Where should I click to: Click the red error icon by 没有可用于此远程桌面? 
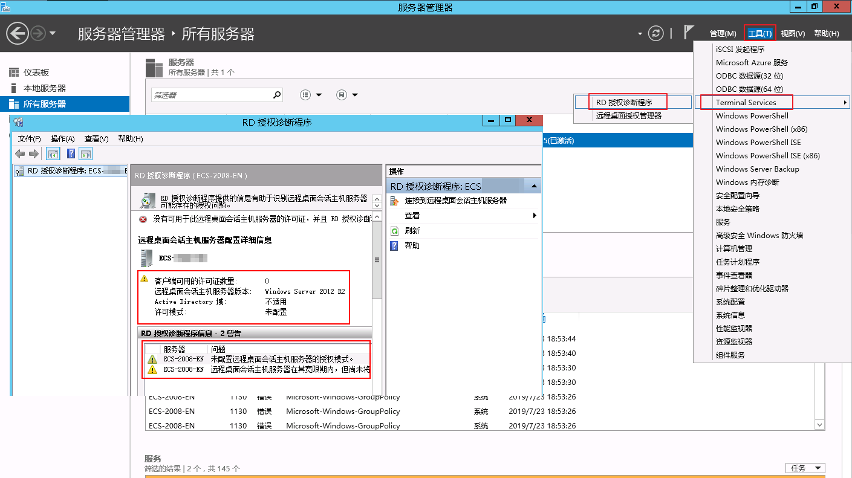pyautogui.click(x=143, y=219)
